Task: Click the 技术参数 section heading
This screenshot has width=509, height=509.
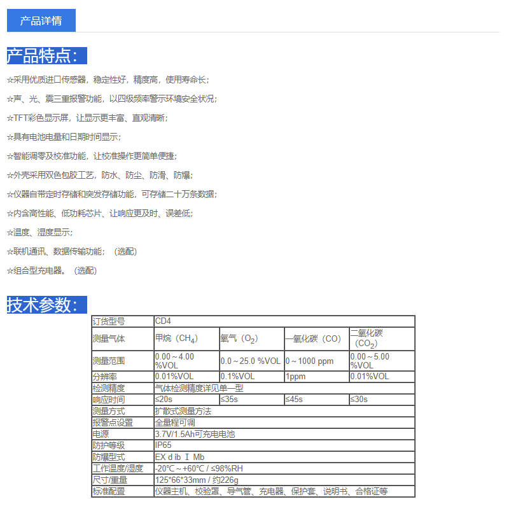Action: [46, 305]
